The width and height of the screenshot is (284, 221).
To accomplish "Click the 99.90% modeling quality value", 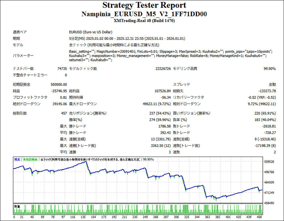I will tap(269, 69).
